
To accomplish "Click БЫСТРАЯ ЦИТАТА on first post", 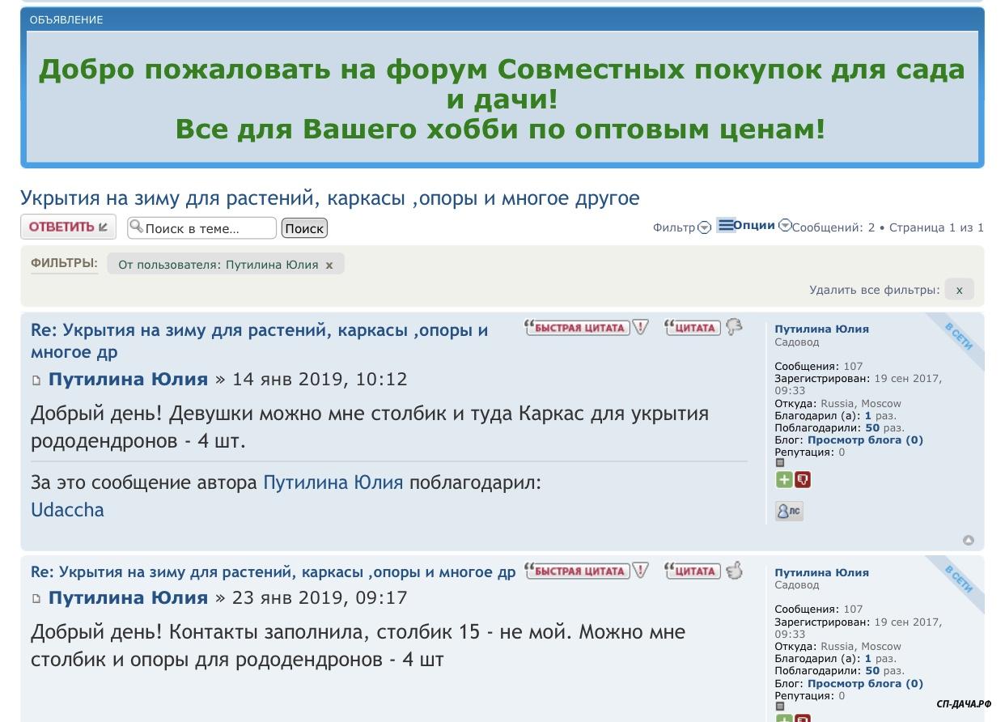I will pos(578,327).
